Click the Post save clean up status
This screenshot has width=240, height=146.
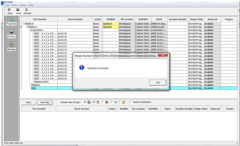pos(13,143)
